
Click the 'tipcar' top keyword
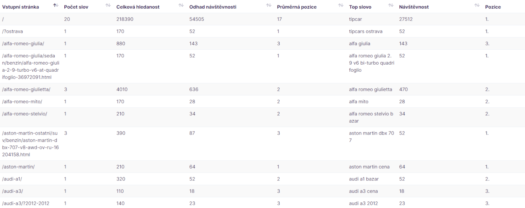[356, 19]
